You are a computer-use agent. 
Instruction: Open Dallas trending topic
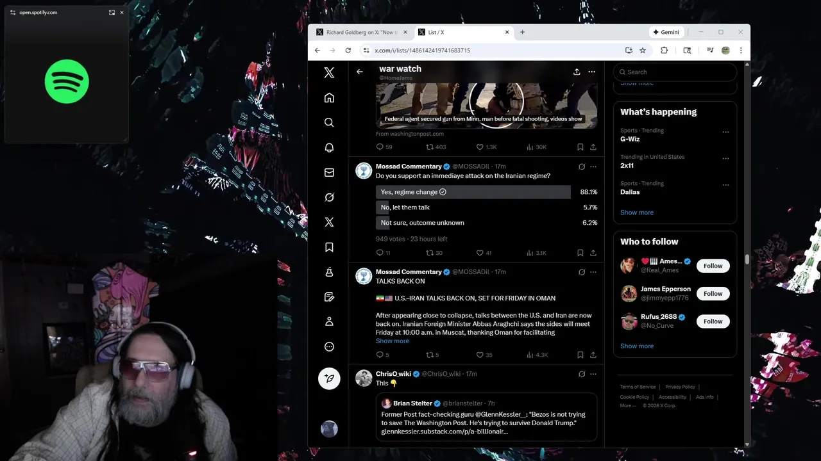[x=630, y=192]
